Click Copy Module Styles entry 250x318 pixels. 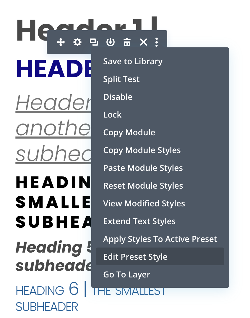142,150
